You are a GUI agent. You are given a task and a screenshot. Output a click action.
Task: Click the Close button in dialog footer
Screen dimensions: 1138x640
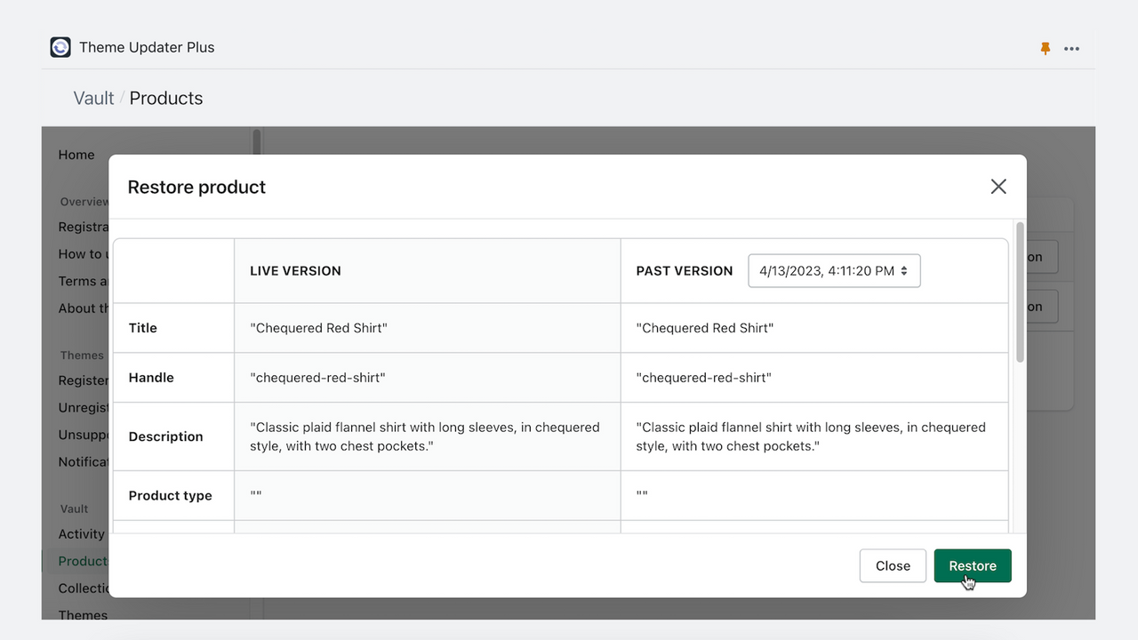(x=893, y=566)
